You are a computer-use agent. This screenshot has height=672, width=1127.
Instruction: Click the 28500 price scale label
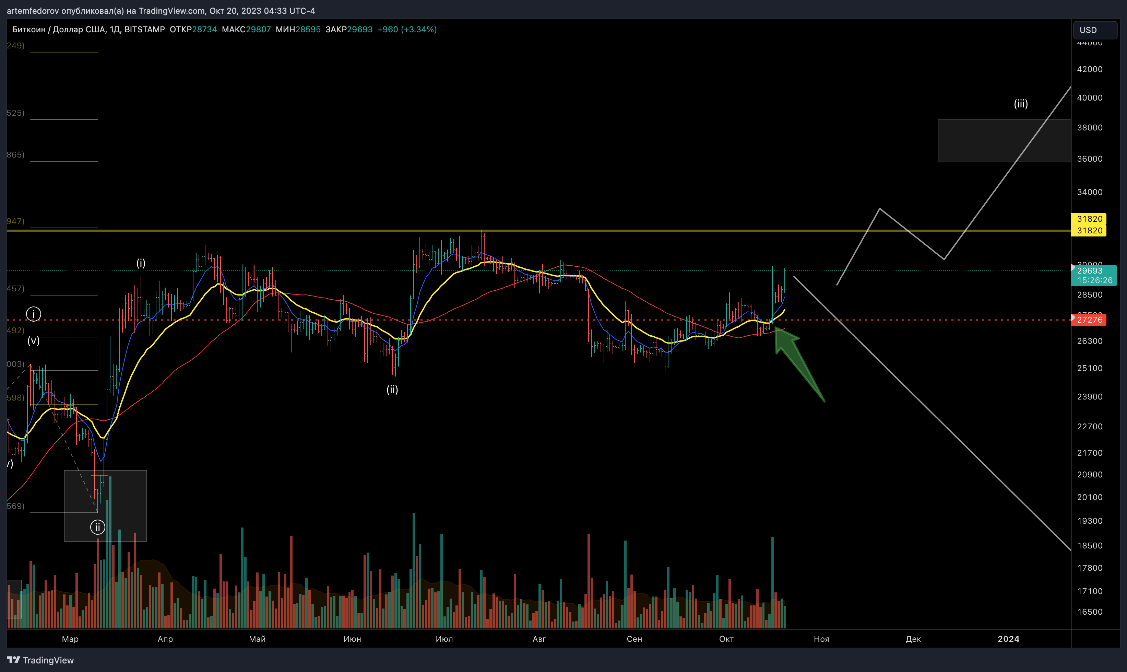pyautogui.click(x=1090, y=294)
